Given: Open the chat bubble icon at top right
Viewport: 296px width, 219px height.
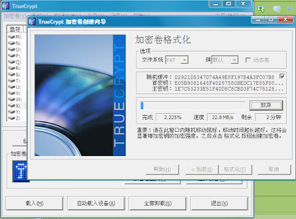Looking at the screenshot, I should point(276,9).
